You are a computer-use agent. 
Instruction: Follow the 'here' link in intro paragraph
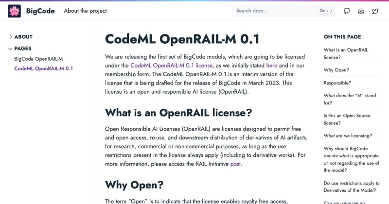pyautogui.click(x=272, y=66)
